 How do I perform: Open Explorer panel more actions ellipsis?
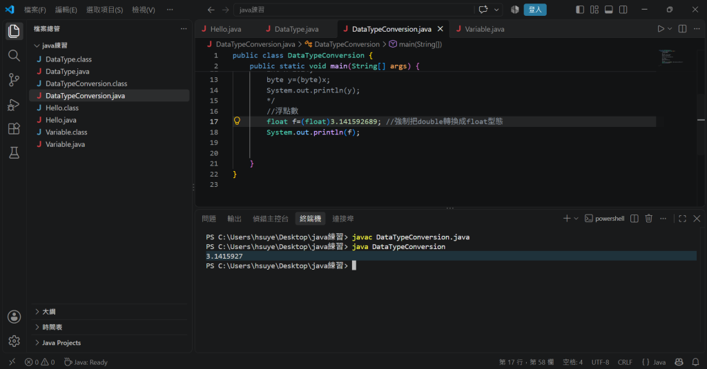184,29
